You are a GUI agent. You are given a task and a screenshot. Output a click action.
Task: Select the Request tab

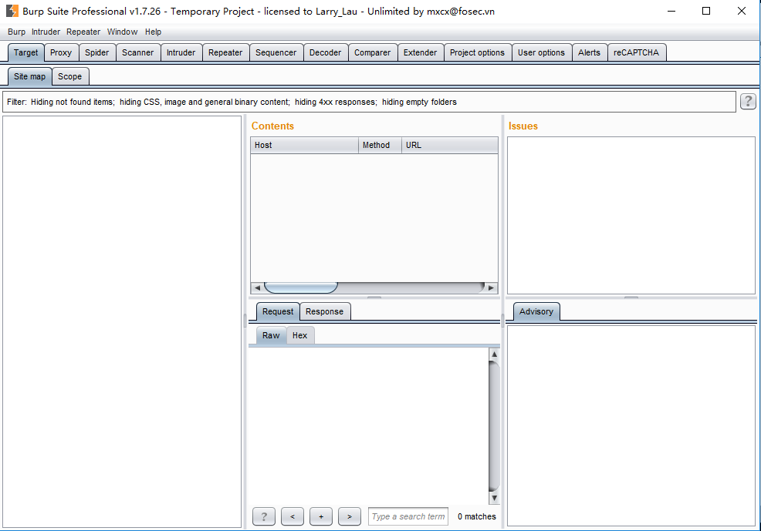(x=278, y=311)
